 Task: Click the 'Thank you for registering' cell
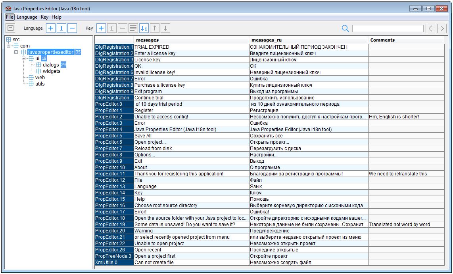[192, 174]
